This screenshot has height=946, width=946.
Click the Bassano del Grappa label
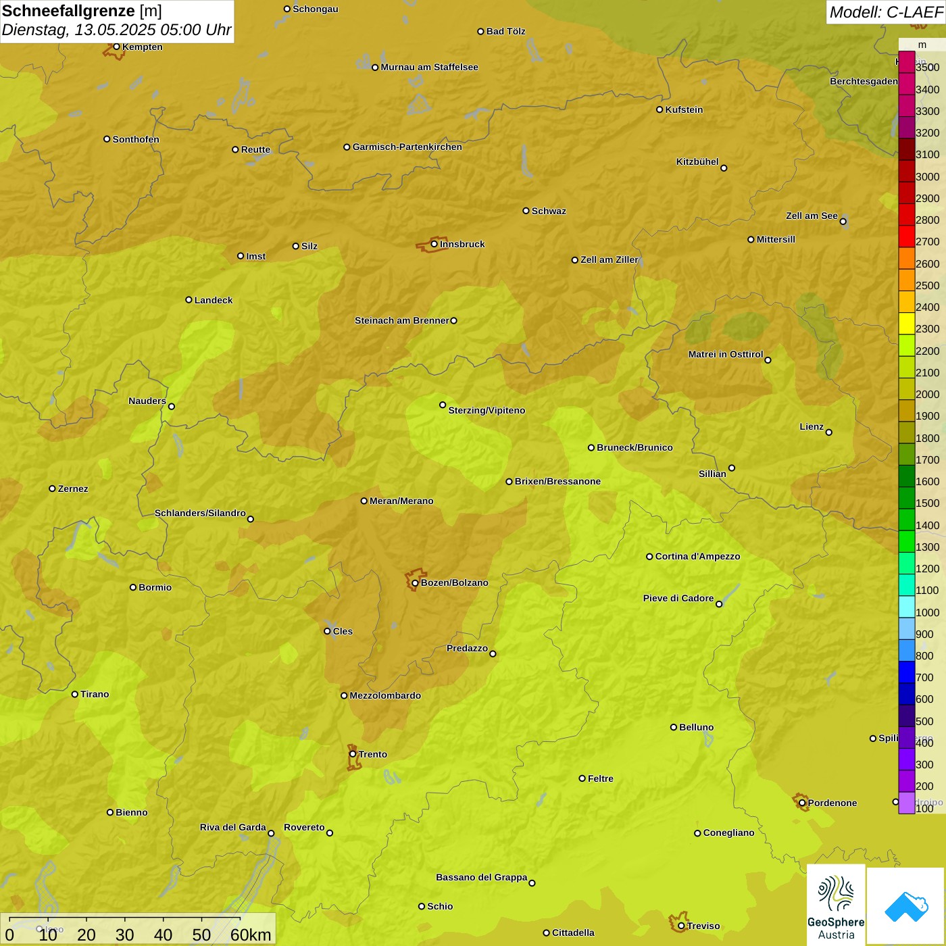(482, 877)
